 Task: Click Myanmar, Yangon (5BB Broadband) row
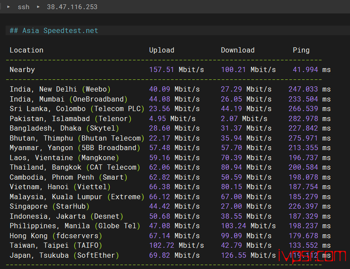coord(170,148)
